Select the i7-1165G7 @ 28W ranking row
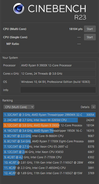This screenshot has width=99, height=184. pos(49,162)
